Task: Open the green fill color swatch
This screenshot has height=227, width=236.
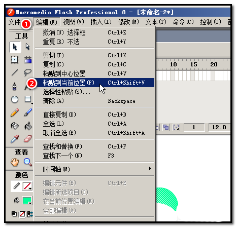Action: tap(27, 201)
